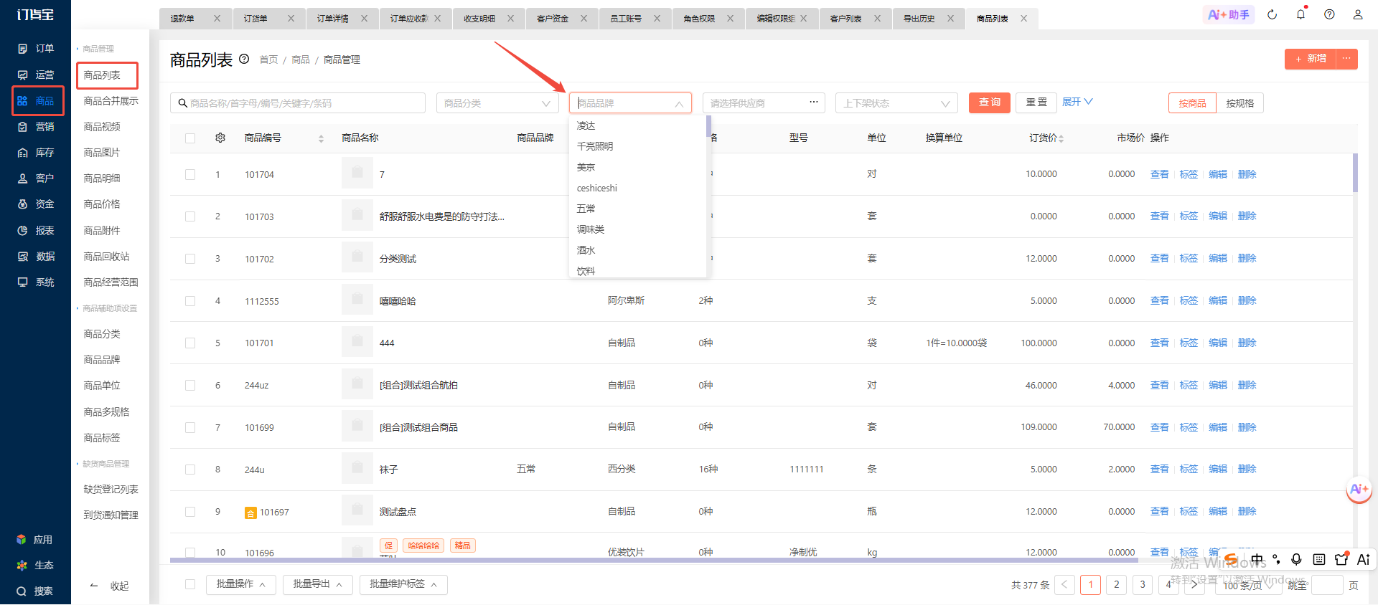The height and width of the screenshot is (605, 1378).
Task: Open table column settings gear icon
Action: [220, 138]
